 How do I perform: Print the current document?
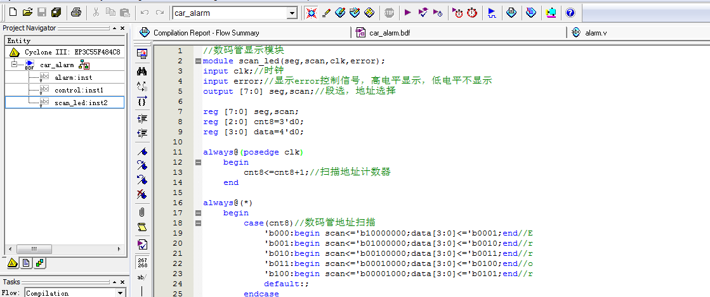(76, 13)
